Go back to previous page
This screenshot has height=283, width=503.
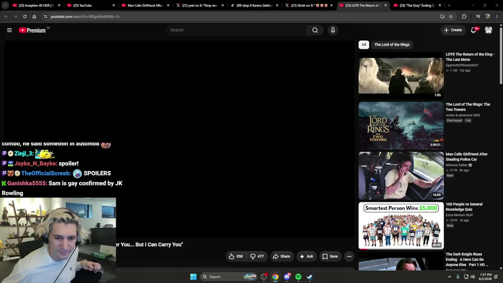pos(6,17)
